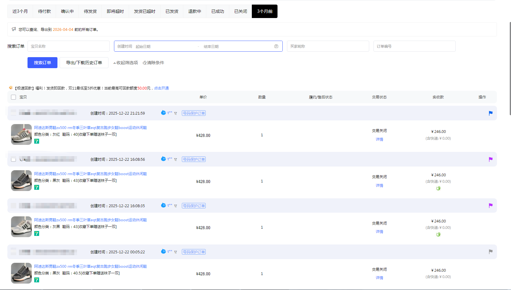Switch to the 近3个月 tab
The height and width of the screenshot is (290, 511).
tap(20, 11)
